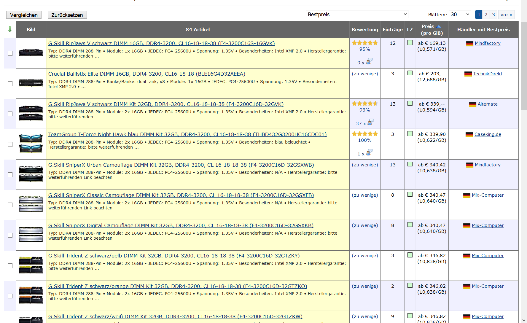Click the blue sort arrow beside Preis

(439, 26)
